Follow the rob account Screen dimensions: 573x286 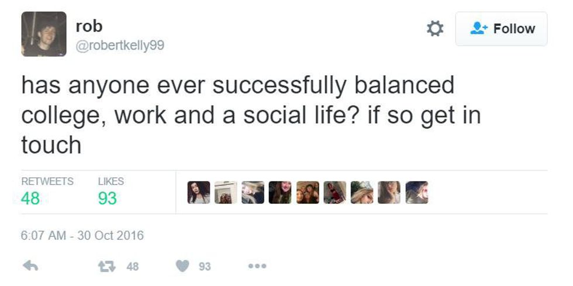pos(502,29)
